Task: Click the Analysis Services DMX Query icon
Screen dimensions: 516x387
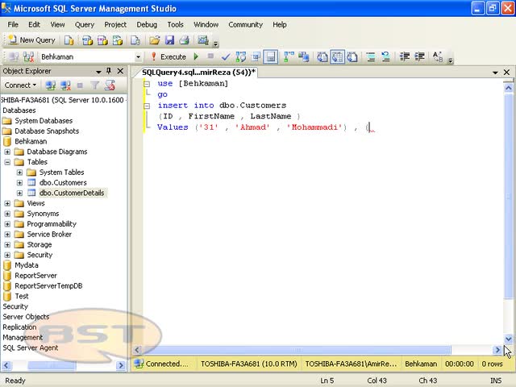Action: (102, 40)
